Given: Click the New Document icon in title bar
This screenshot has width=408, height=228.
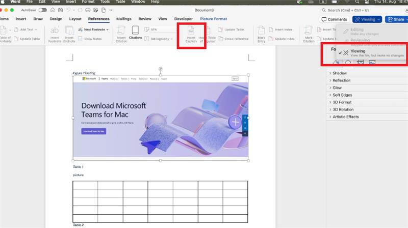Looking at the screenshot, I should [x=104, y=10].
